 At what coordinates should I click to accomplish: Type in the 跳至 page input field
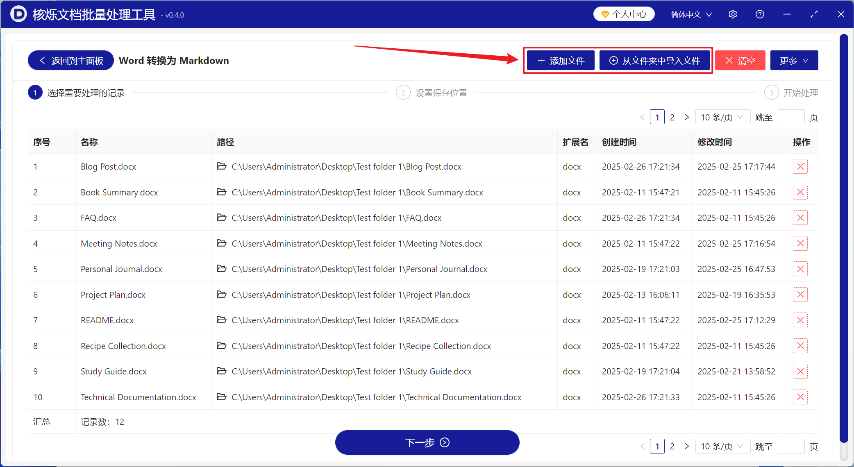(x=791, y=117)
